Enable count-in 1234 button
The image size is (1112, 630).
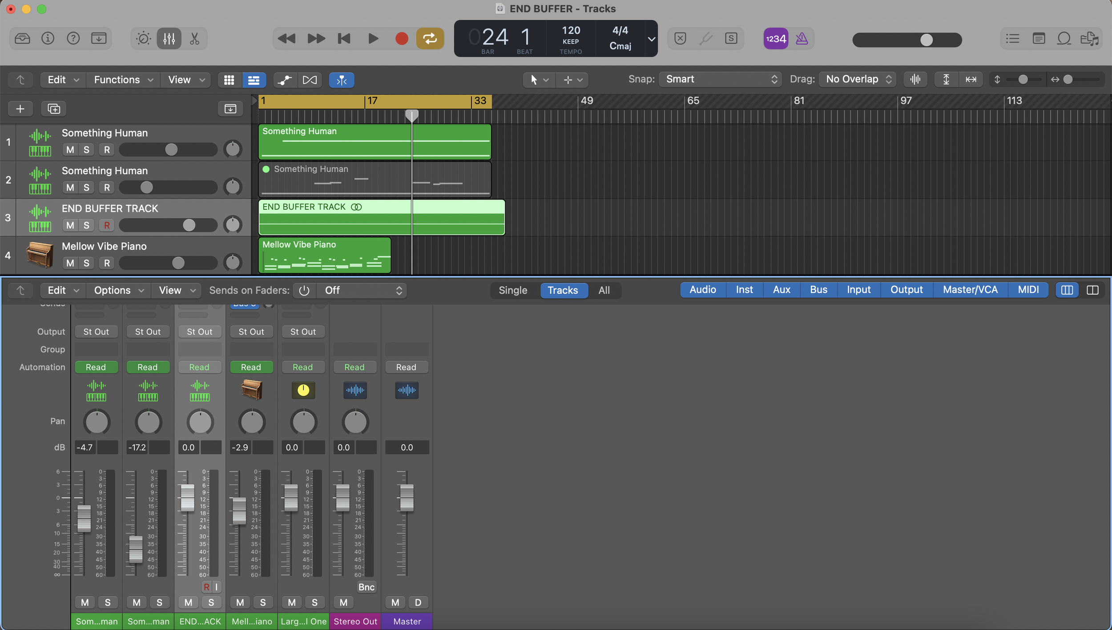[x=776, y=39]
